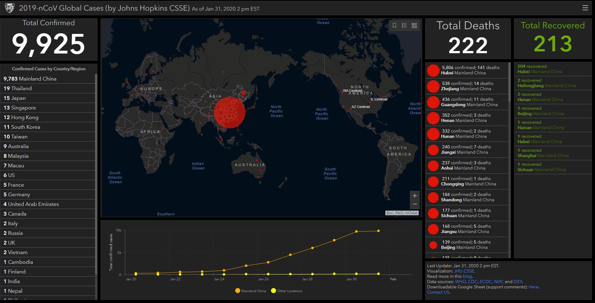Image resolution: width=595 pixels, height=303 pixels.
Task: Select 10 Taiwan row
Action: 48,137
